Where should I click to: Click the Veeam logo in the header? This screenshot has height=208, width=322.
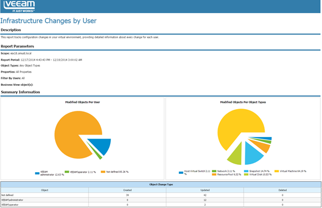click(19, 6)
